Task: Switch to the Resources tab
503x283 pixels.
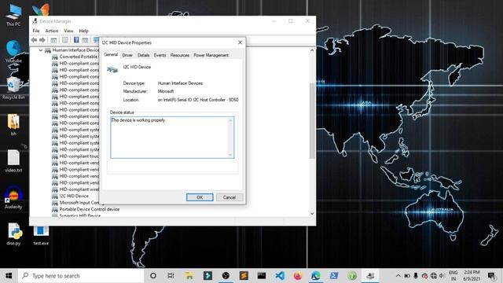Action: [180, 55]
